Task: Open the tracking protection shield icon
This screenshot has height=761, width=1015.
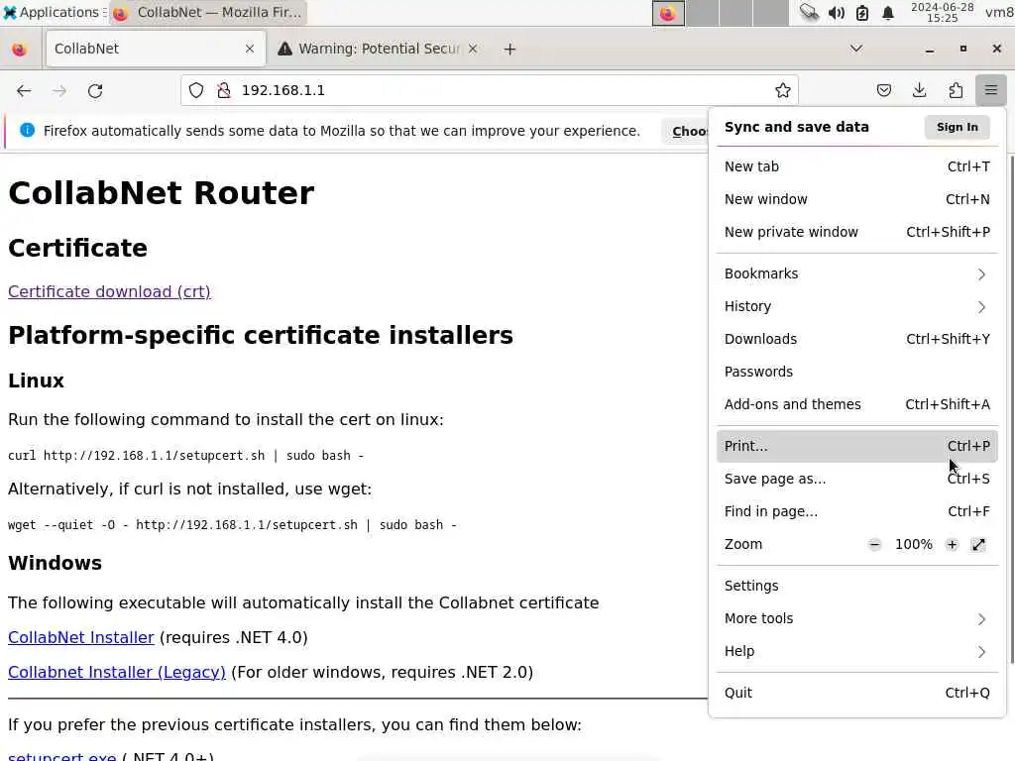Action: [x=196, y=90]
